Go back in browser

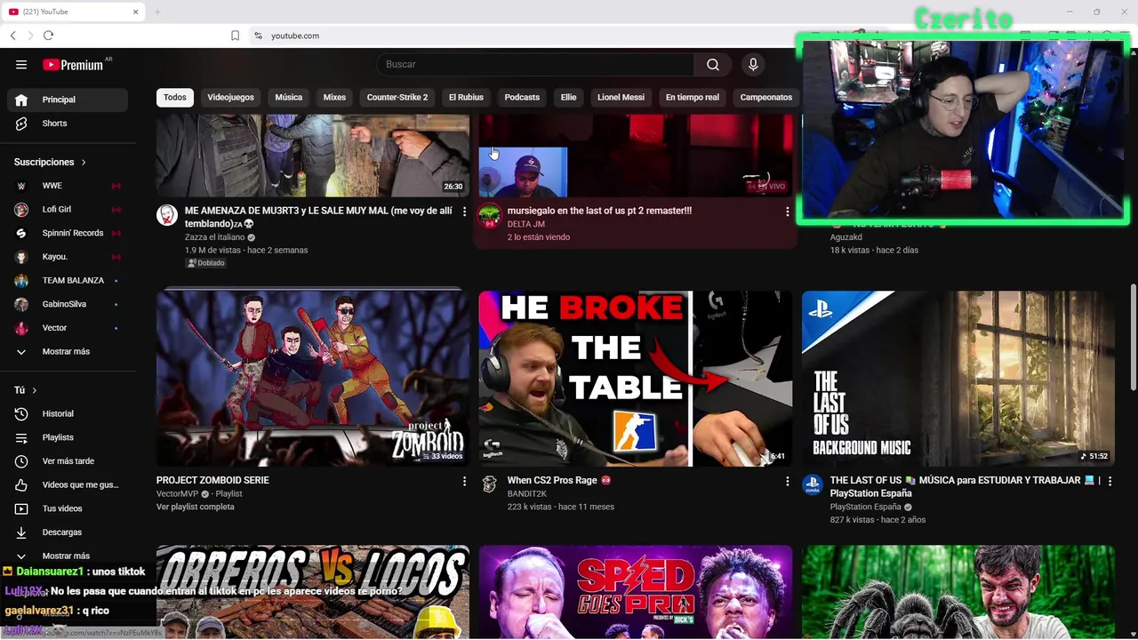[x=12, y=36]
